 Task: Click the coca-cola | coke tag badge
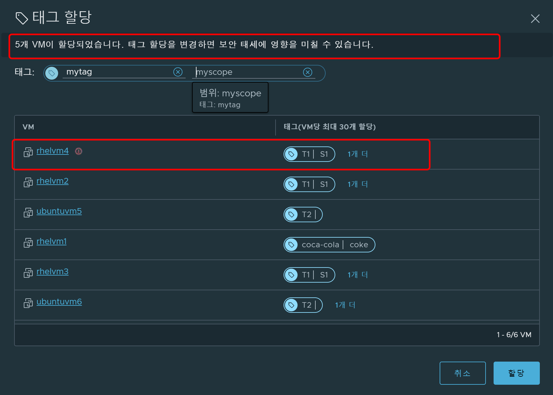(x=329, y=245)
